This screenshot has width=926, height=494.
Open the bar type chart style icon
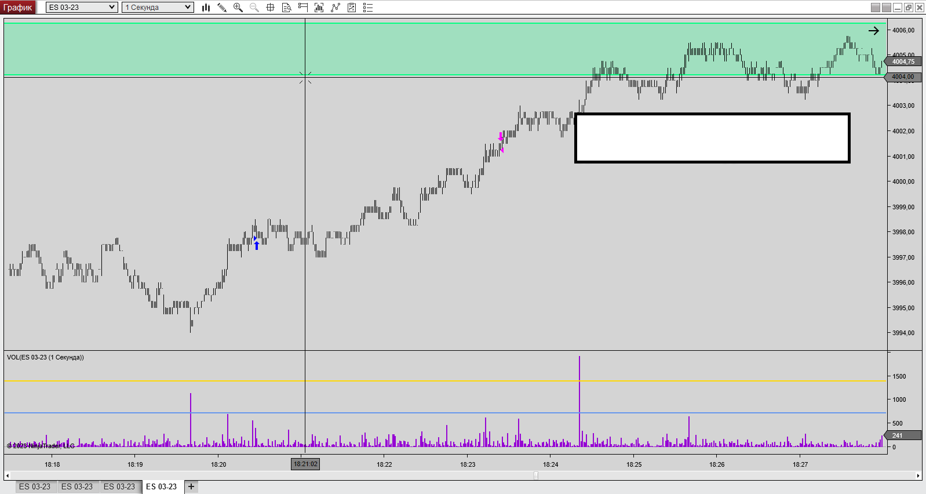[206, 8]
